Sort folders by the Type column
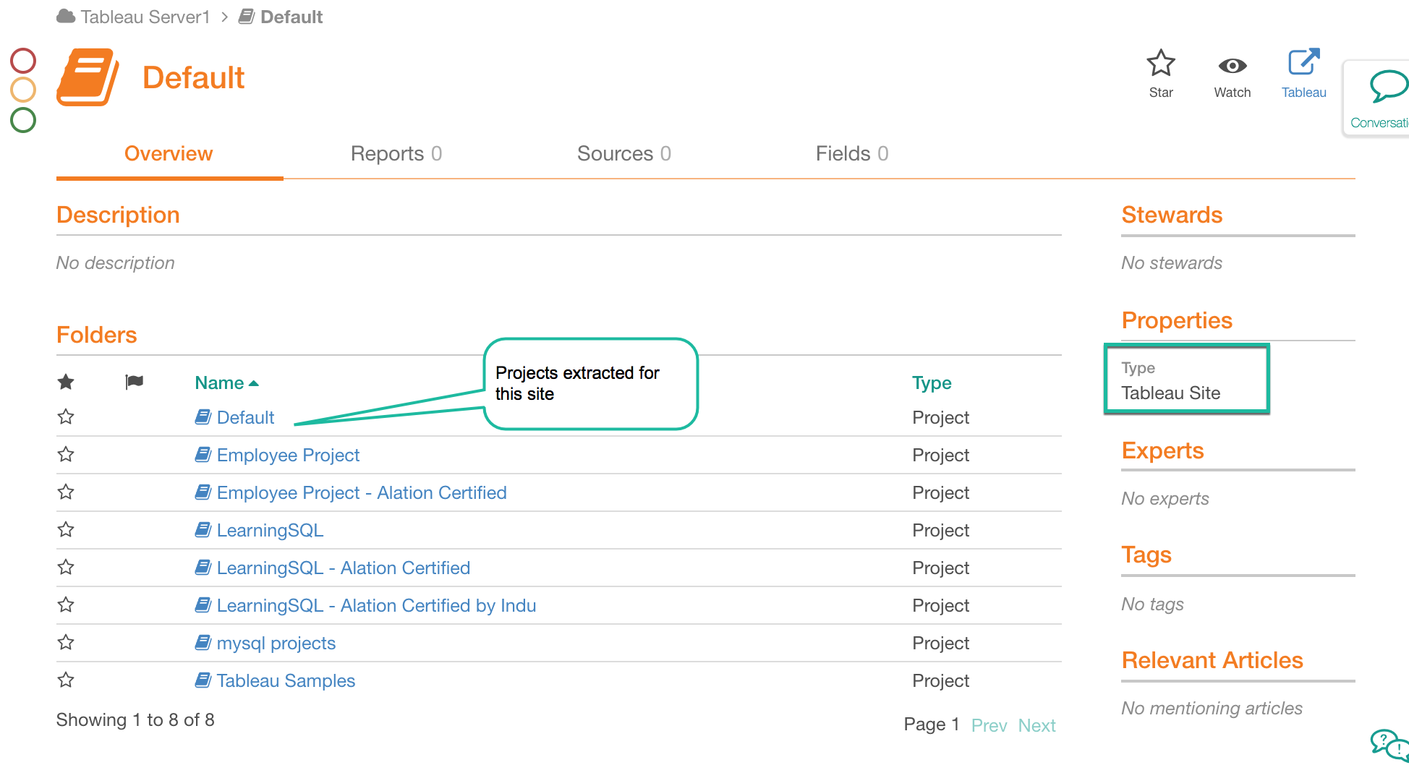The height and width of the screenshot is (765, 1409). 932,382
